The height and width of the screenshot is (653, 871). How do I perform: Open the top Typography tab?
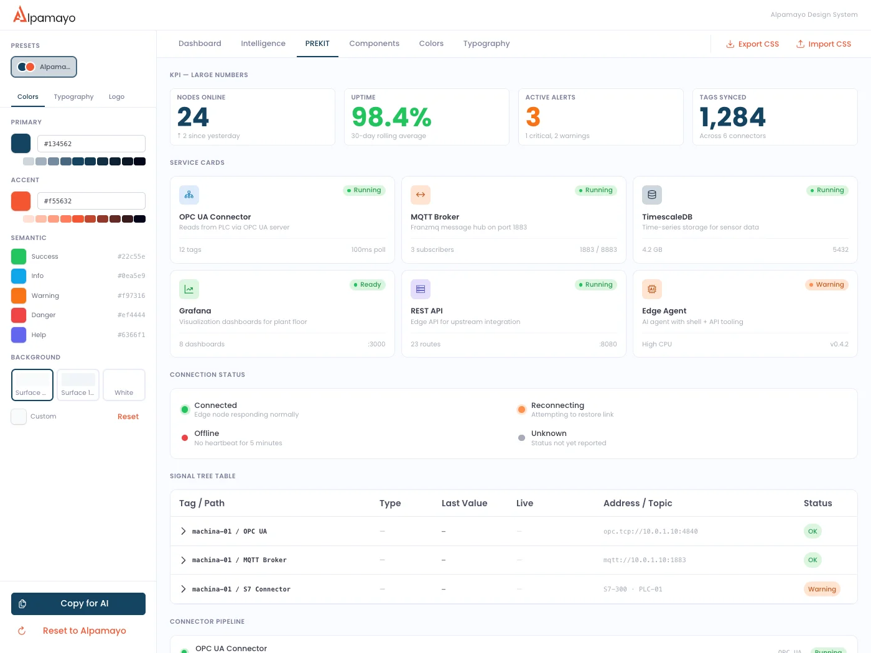487,44
